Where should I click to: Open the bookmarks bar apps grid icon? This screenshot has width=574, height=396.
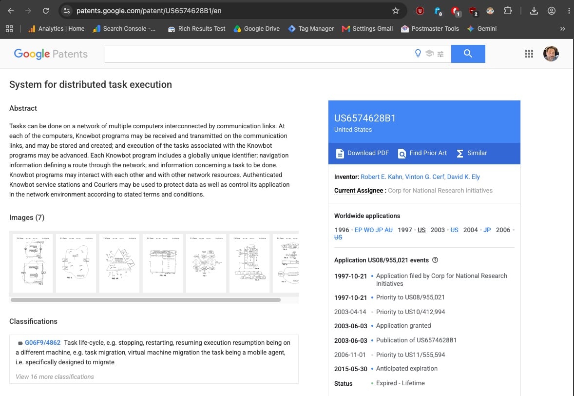[9, 29]
